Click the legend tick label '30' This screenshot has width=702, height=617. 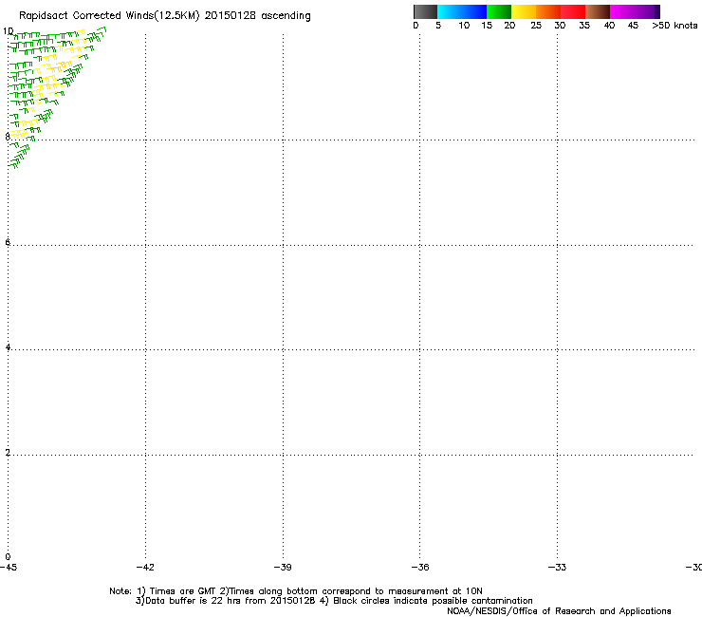560,26
